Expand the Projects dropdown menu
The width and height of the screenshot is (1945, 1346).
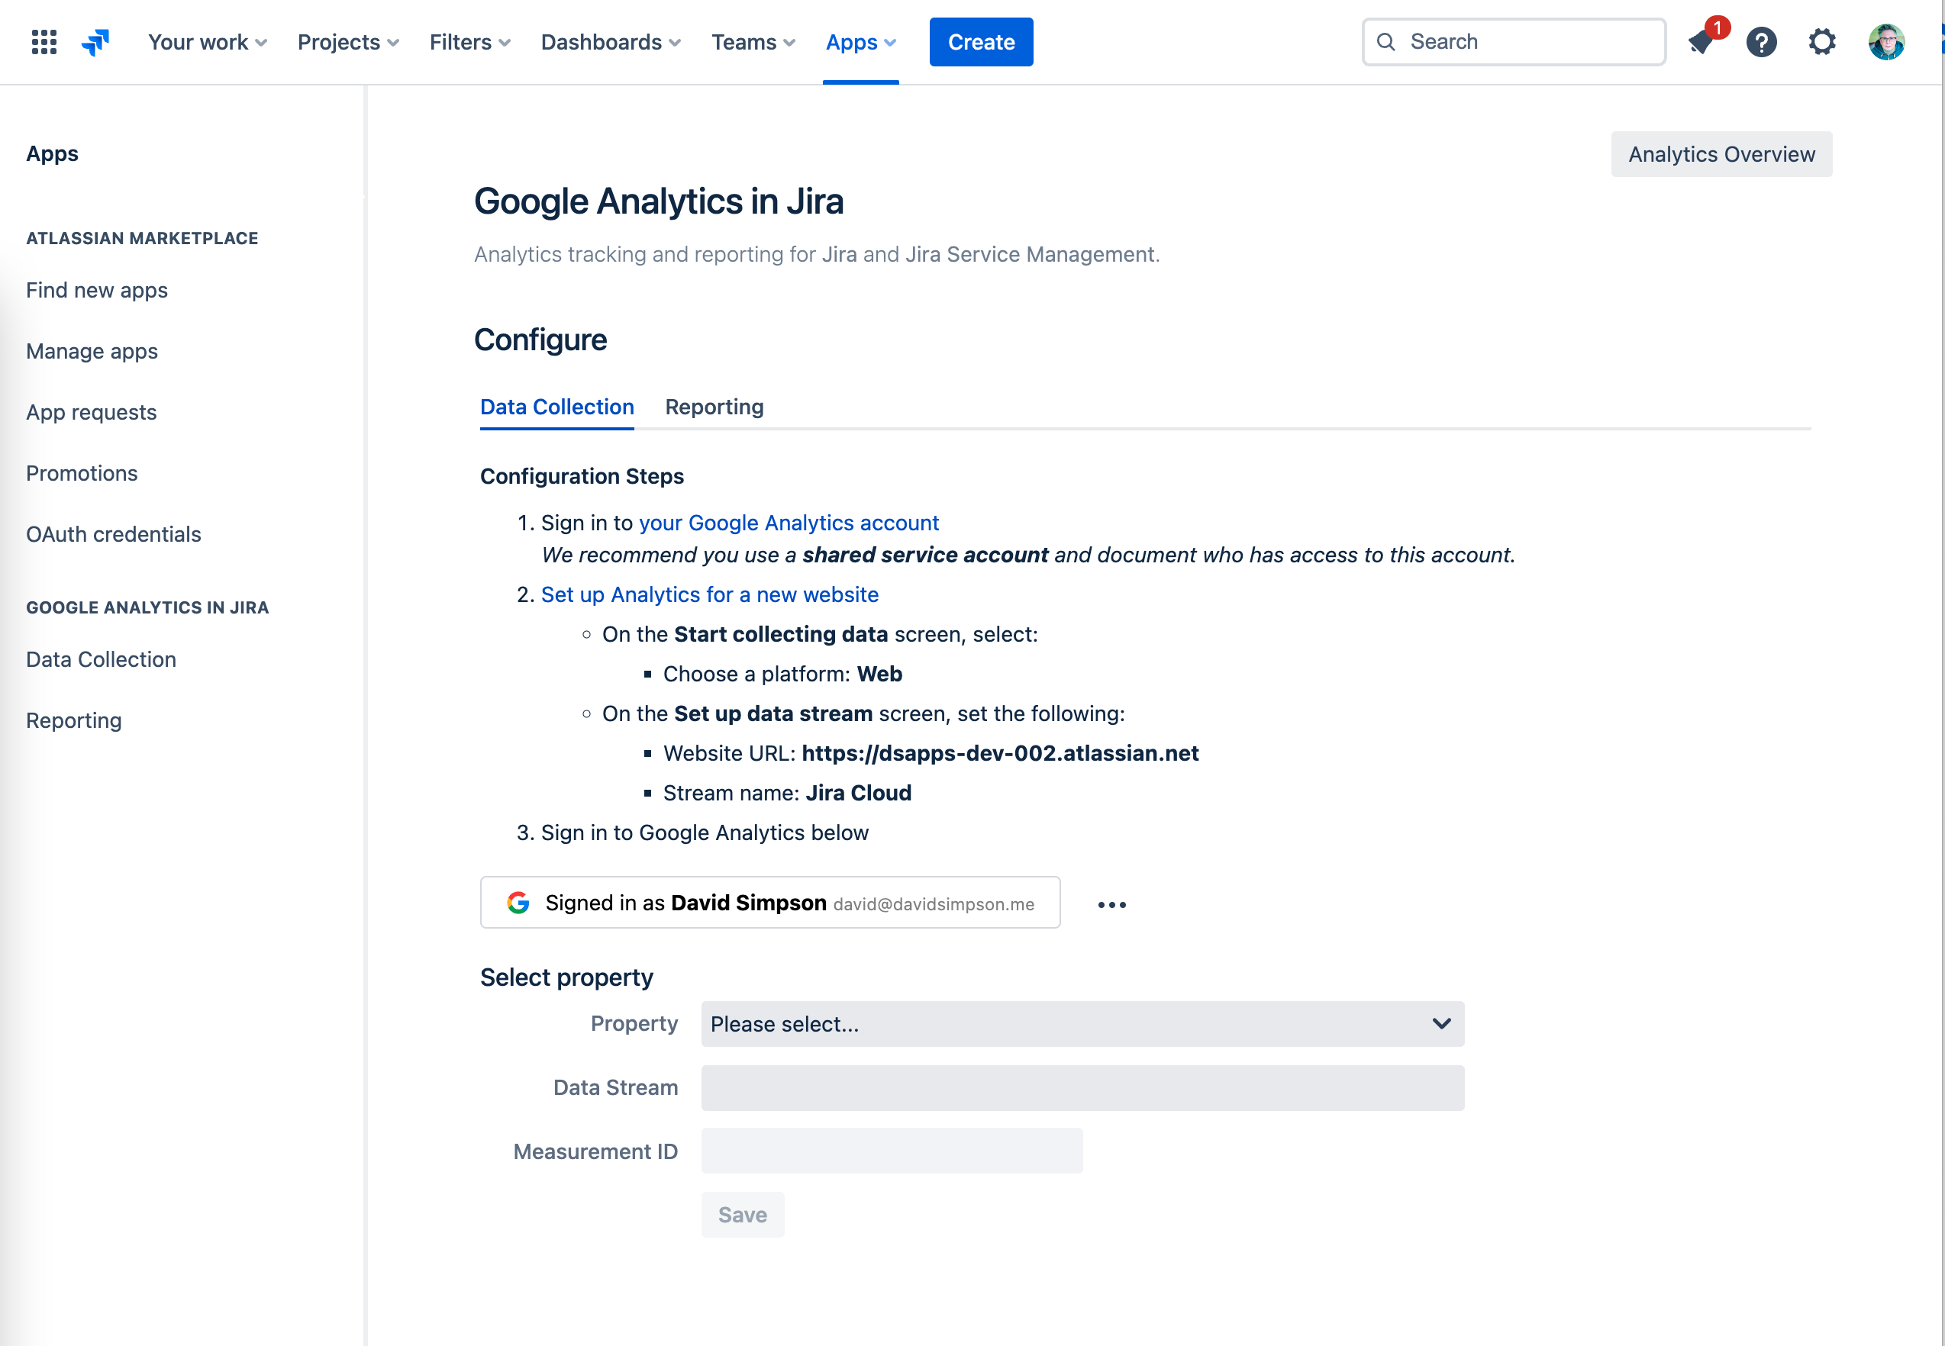click(x=348, y=42)
